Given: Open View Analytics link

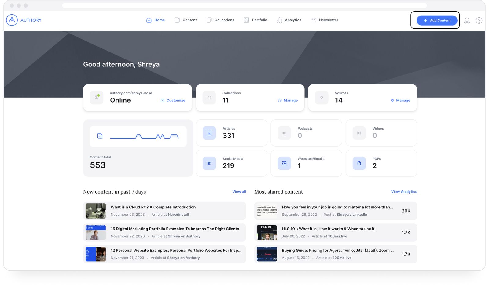Looking at the screenshot, I should [404, 192].
